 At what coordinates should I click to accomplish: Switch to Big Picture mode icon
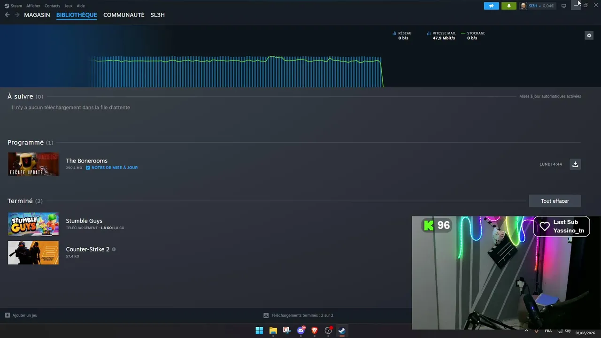(x=563, y=6)
